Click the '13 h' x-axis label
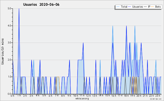164x101 pixels. click(x=95, y=96)
